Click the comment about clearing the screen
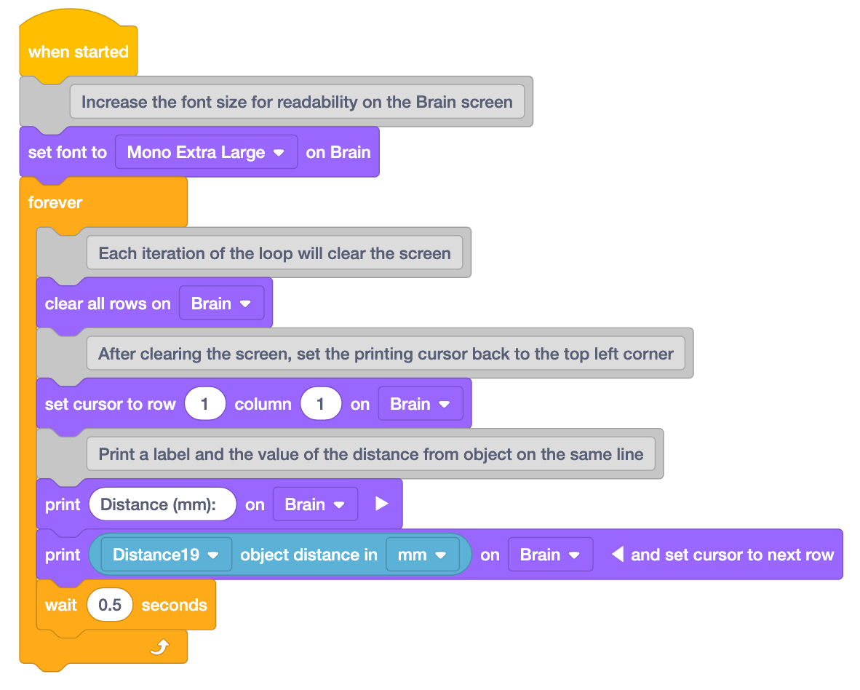The width and height of the screenshot is (860, 690). [276, 253]
